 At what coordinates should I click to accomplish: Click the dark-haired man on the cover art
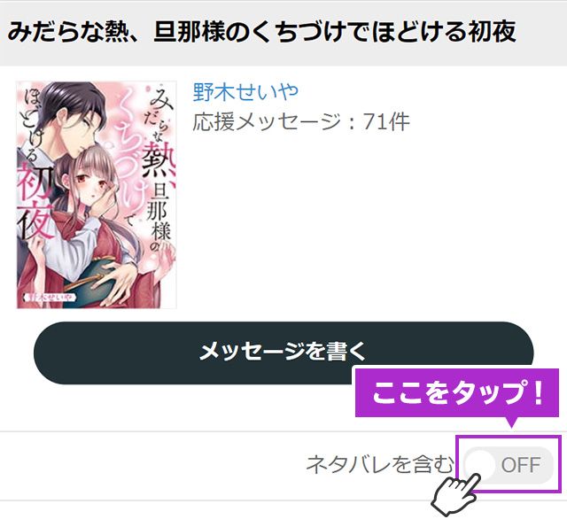click(71, 120)
